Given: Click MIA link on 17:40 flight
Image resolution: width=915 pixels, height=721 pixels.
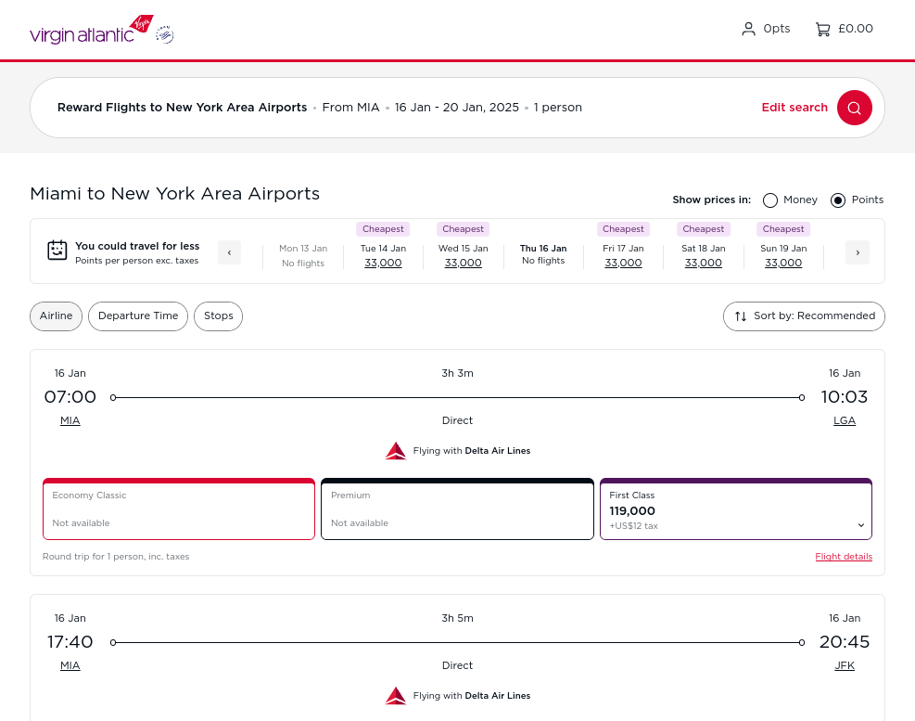Looking at the screenshot, I should [70, 665].
